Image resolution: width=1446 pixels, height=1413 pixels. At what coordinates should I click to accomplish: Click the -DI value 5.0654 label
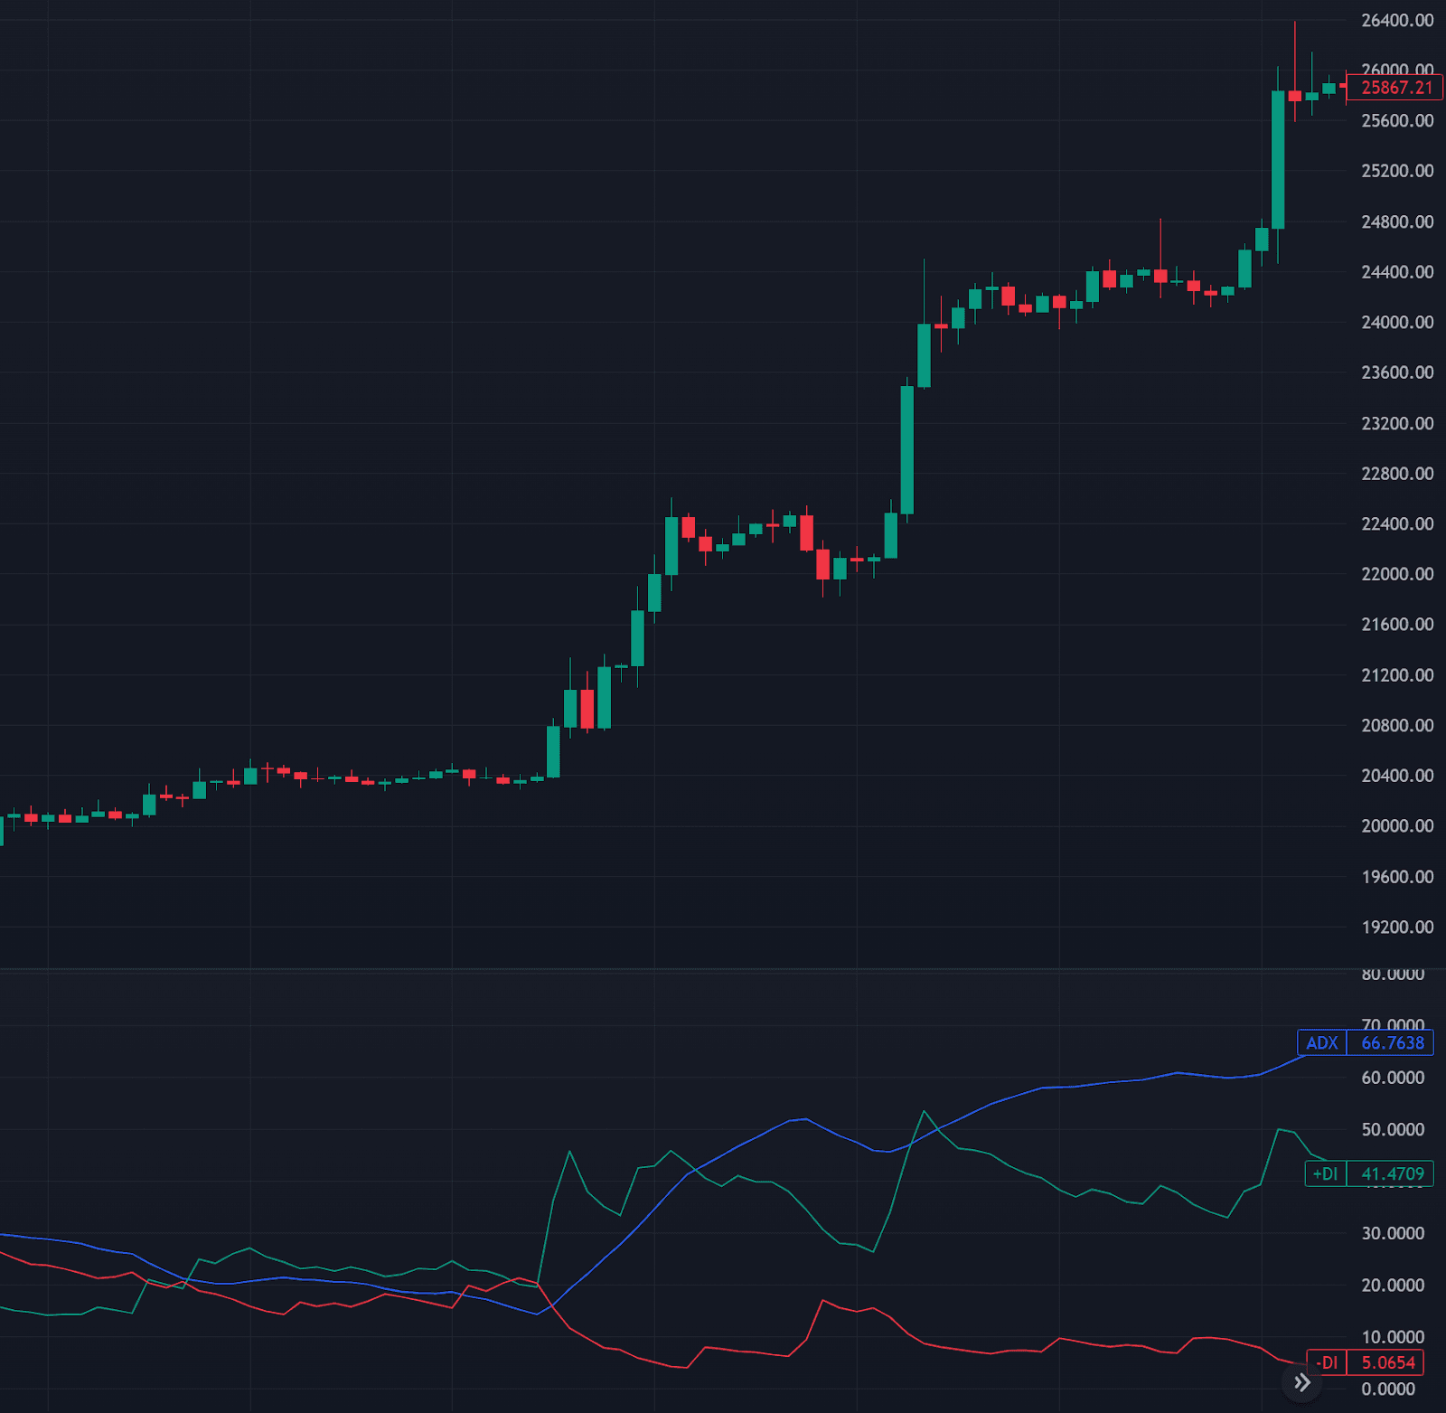(1387, 1362)
